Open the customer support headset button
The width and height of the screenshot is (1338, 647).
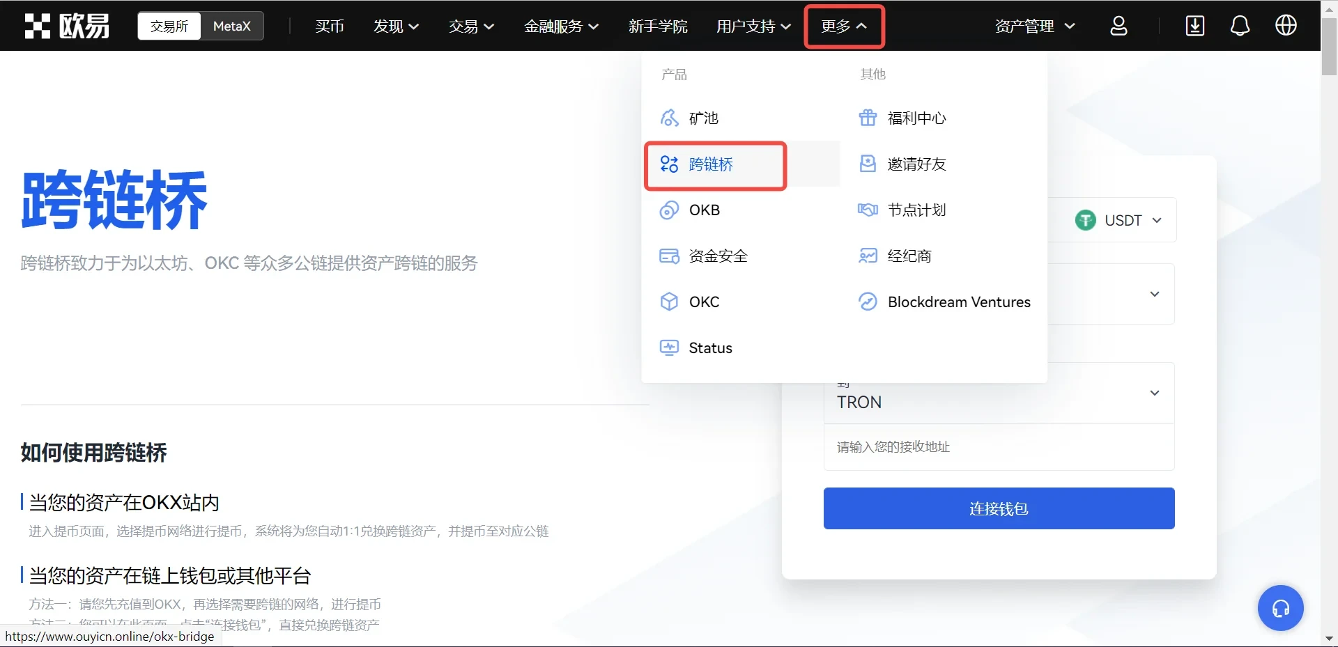point(1280,608)
